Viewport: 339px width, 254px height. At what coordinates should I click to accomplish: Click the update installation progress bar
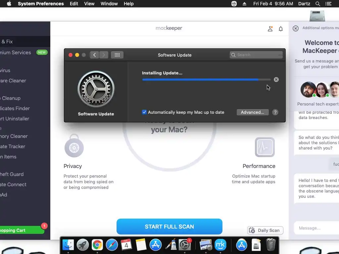pyautogui.click(x=206, y=79)
